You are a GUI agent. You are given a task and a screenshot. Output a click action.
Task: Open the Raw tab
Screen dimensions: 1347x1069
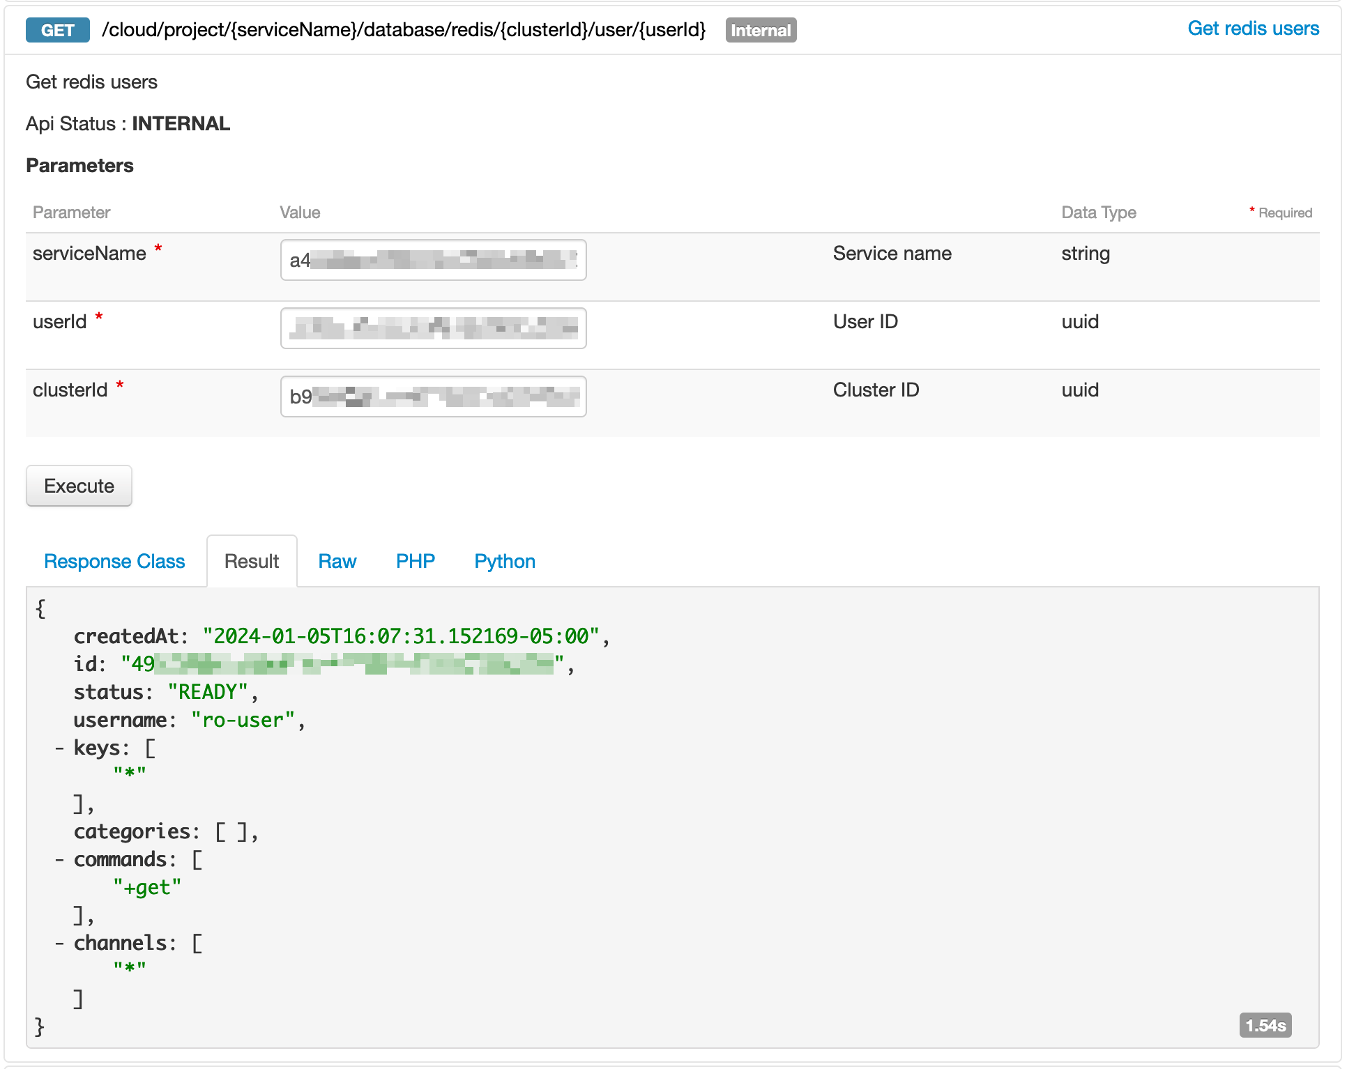click(x=337, y=562)
